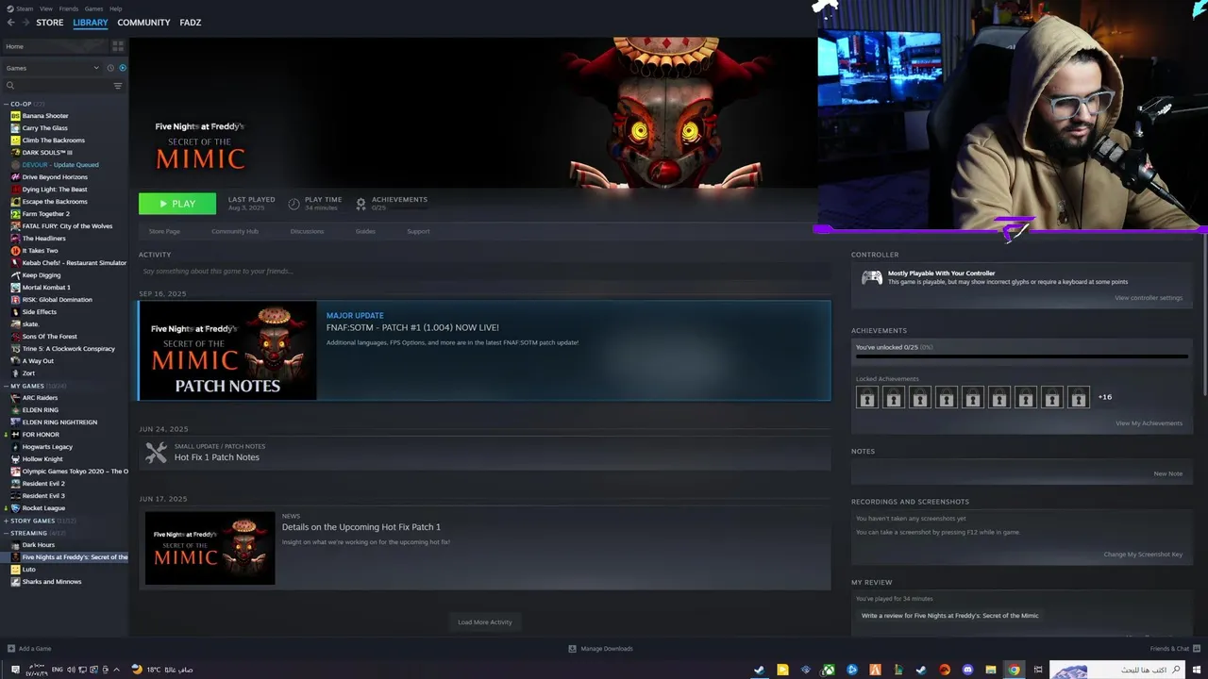Image resolution: width=1208 pixels, height=679 pixels.
Task: Open the Help menu
Action: tap(116, 8)
